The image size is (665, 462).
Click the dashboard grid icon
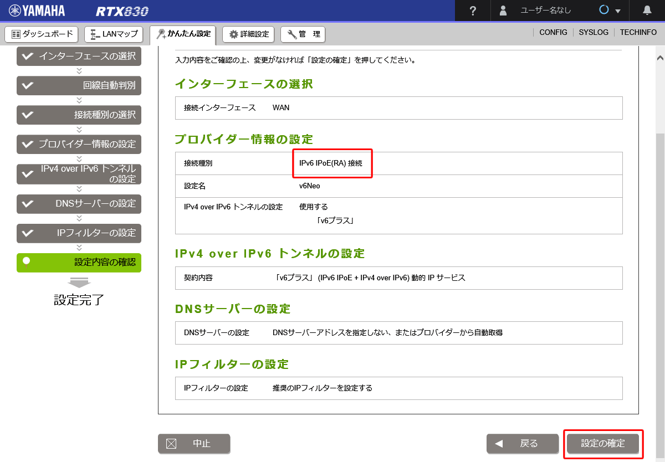(16, 34)
